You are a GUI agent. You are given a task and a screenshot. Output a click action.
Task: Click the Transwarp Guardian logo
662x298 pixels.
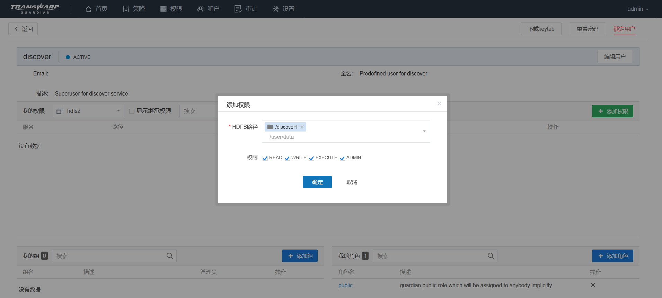click(35, 9)
